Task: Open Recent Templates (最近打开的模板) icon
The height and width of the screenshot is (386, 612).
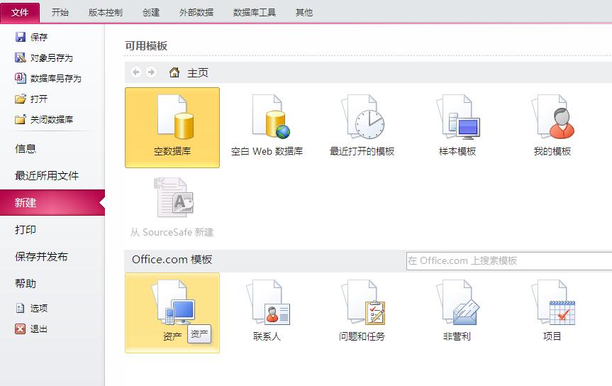Action: [x=362, y=117]
